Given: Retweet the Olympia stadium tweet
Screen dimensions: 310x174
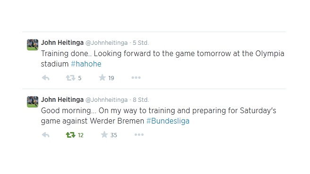Looking at the screenshot, I should coord(70,78).
